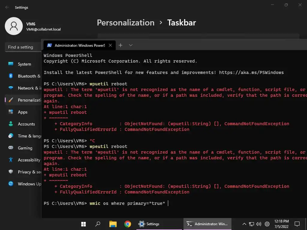
Task: Go to Personalization breadcrumb
Action: coord(126,23)
